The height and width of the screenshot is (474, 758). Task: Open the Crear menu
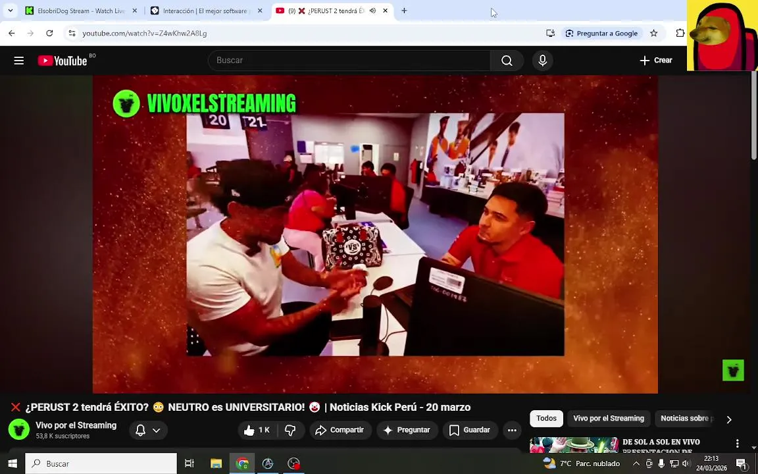point(656,61)
